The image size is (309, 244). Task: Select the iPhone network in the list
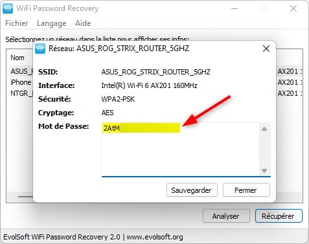tap(21, 82)
